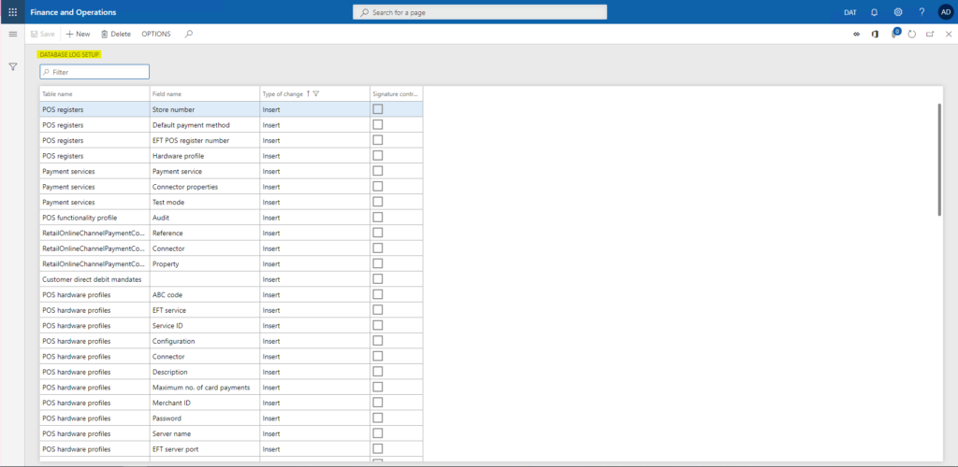Toggle signature checkbox for Test mode row

pos(378,202)
